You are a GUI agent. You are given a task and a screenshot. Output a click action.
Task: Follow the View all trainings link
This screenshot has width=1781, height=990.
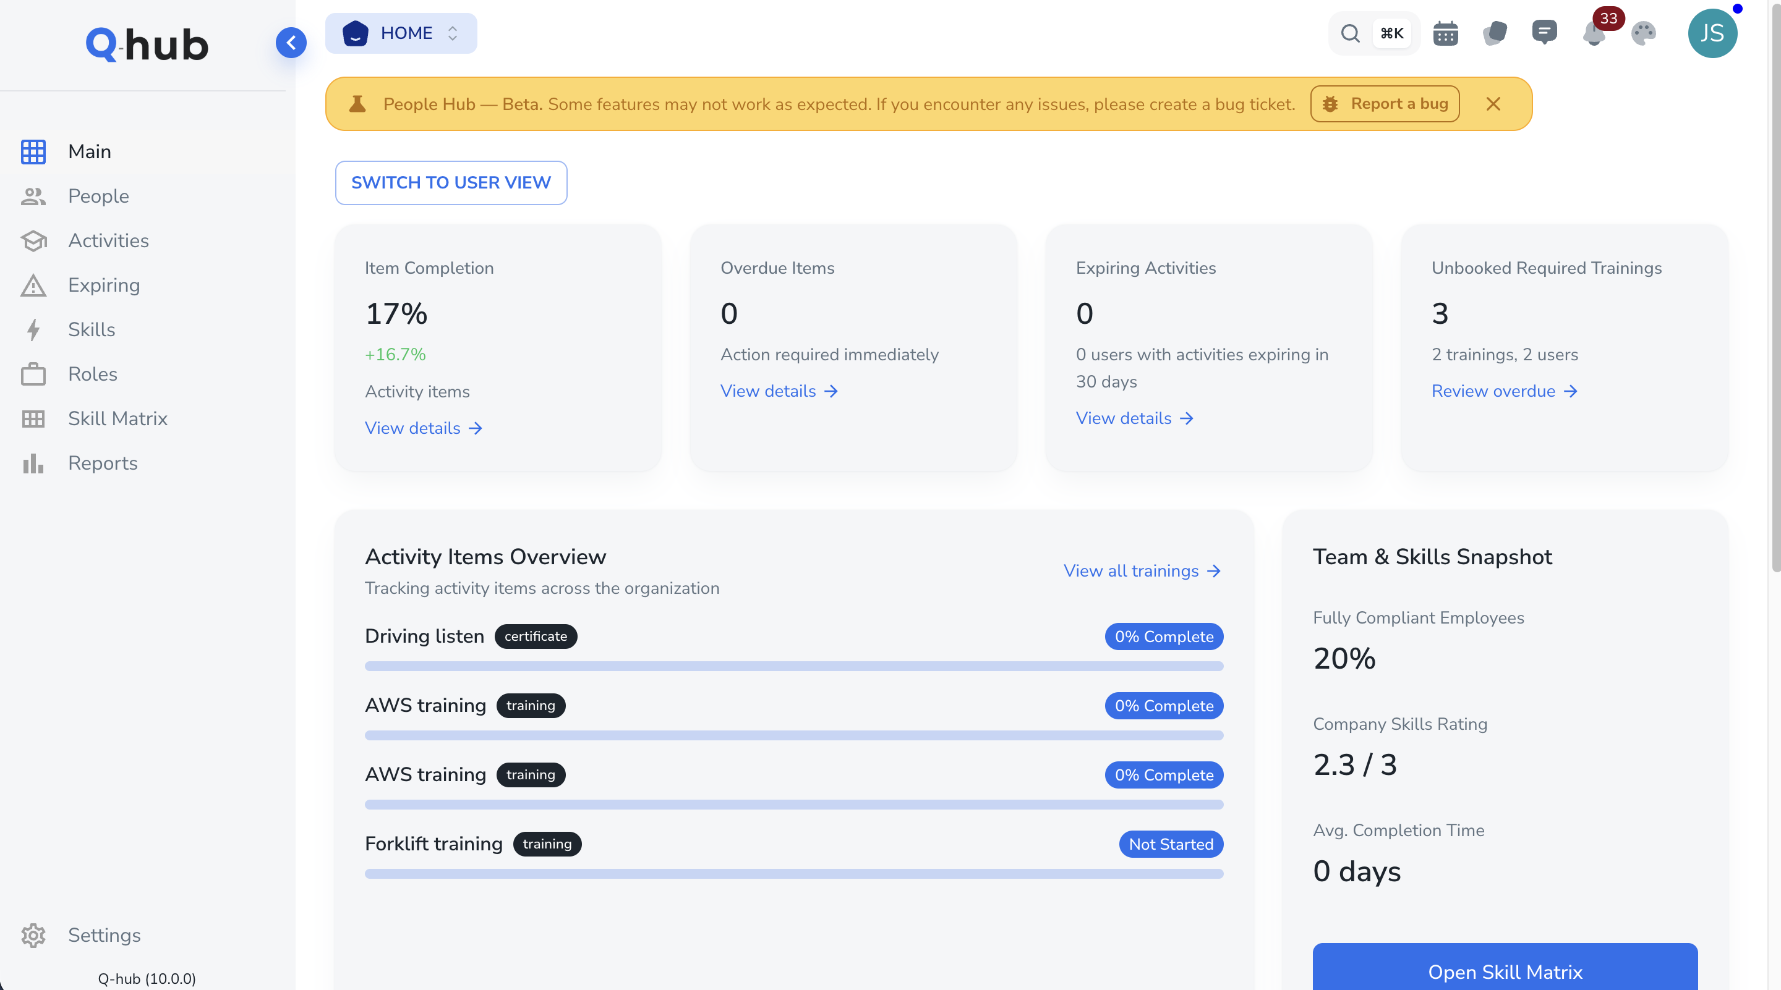pos(1142,570)
